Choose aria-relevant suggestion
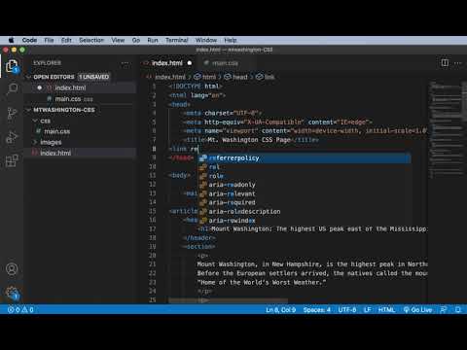Image resolution: width=467 pixels, height=350 pixels. tap(305, 193)
